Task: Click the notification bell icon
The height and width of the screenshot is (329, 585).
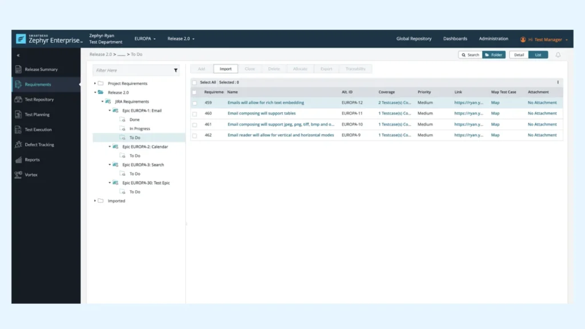Action: 558,55
